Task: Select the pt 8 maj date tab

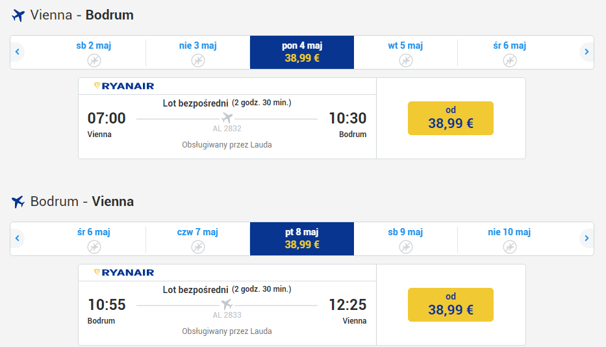Action: tap(302, 238)
